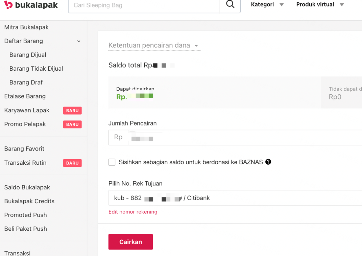This screenshot has height=256, width=362.
Task: Focus the Jumlah Pencairan amount field
Action: (x=243, y=138)
